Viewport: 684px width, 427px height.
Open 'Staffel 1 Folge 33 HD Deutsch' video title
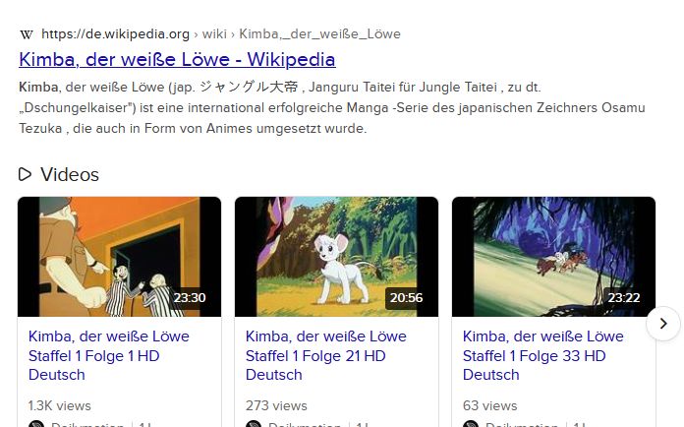pyautogui.click(x=543, y=355)
